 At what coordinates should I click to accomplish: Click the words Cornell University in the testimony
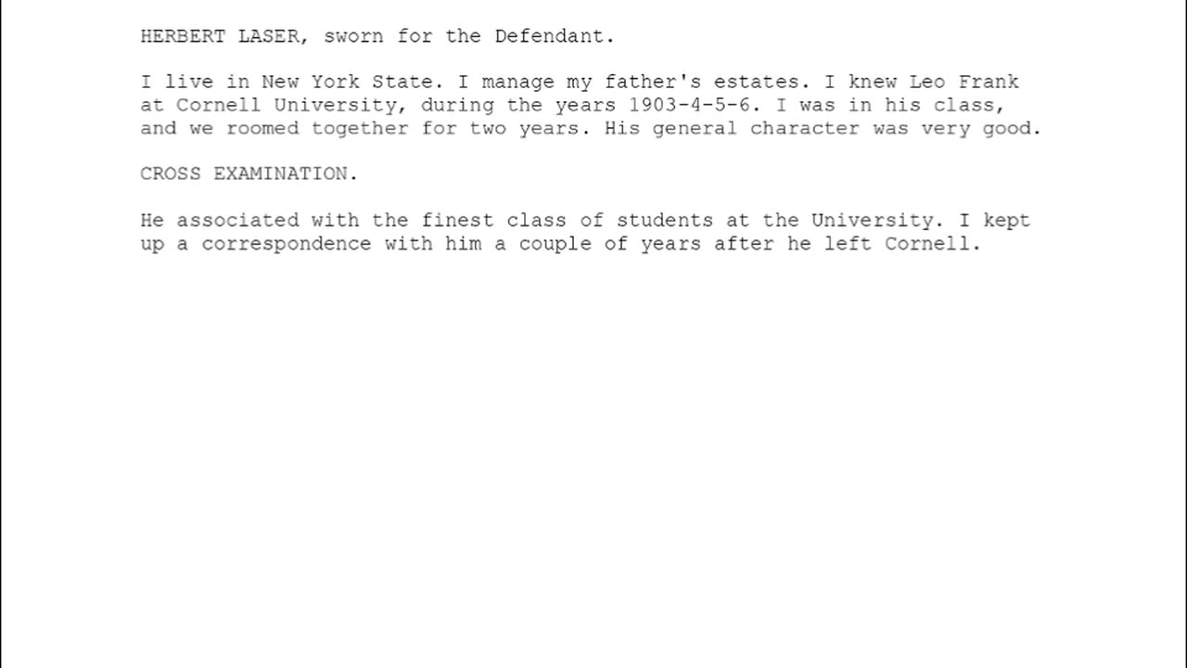click(x=286, y=106)
